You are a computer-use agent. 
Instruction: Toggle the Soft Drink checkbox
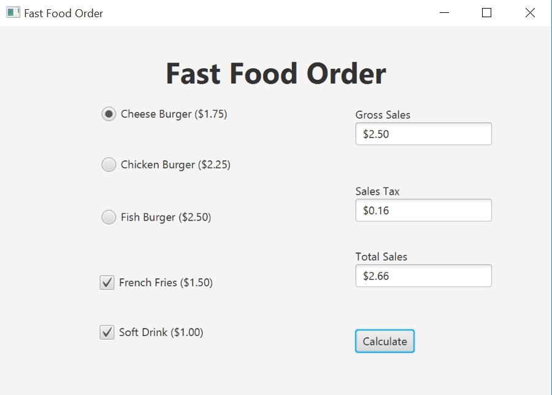pos(107,332)
